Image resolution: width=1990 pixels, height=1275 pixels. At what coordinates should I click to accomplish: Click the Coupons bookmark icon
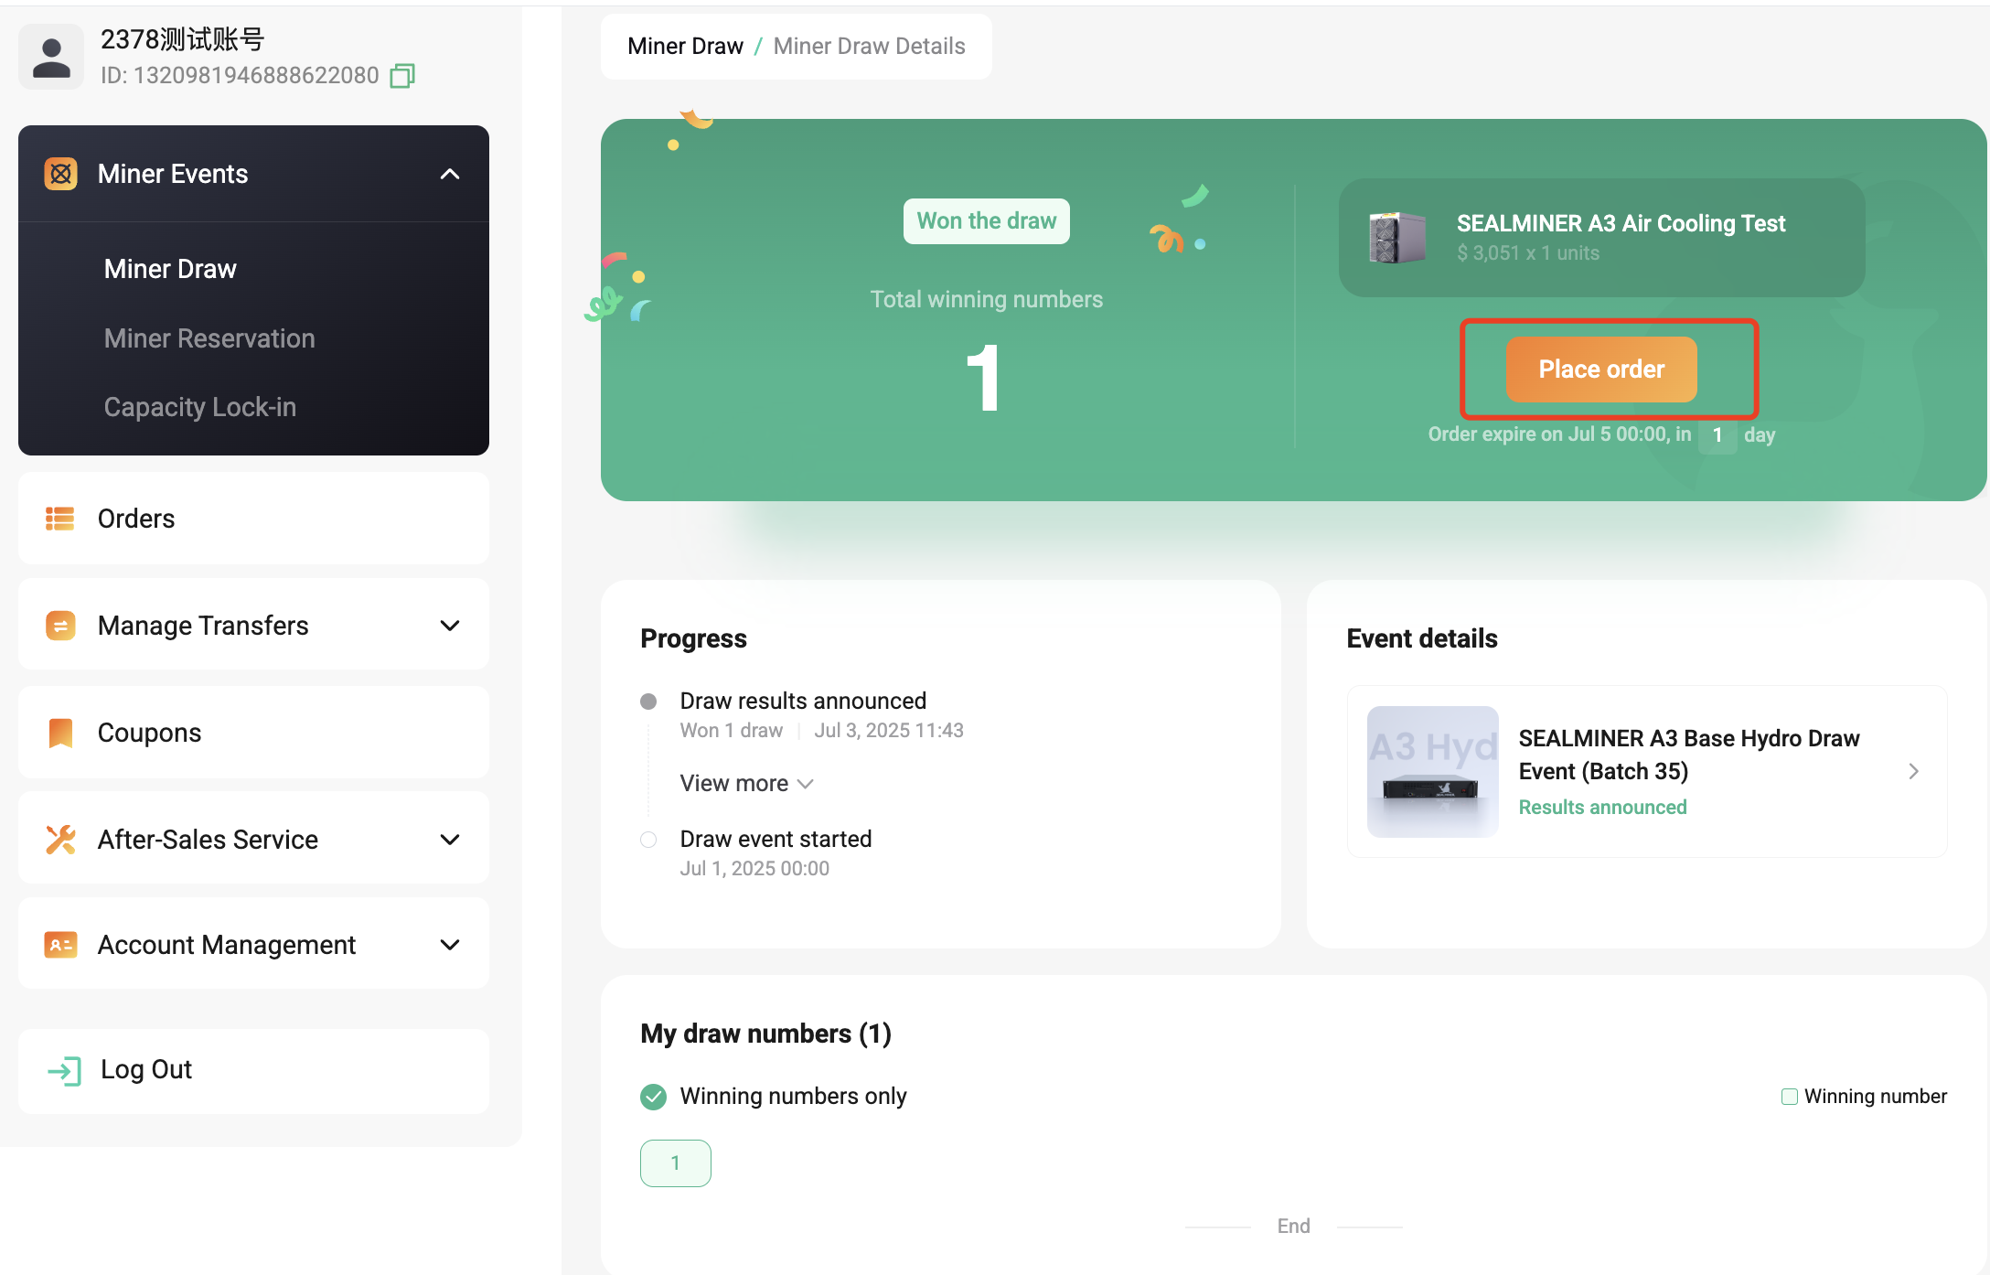[60, 733]
